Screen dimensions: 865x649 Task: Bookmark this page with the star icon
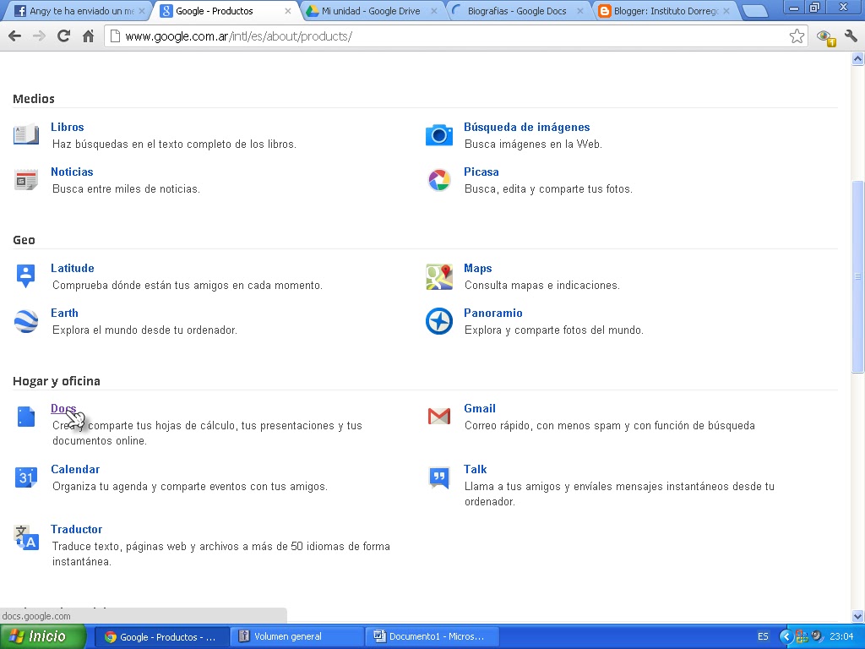tap(797, 36)
